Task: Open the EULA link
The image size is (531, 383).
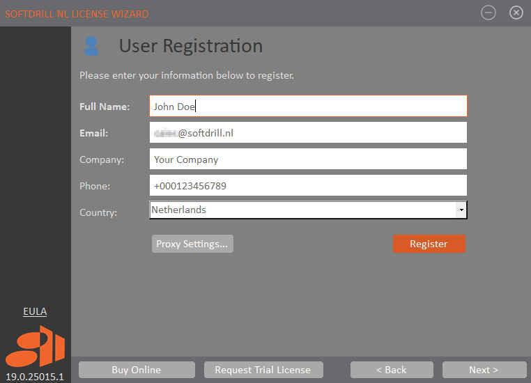Action: 35,311
